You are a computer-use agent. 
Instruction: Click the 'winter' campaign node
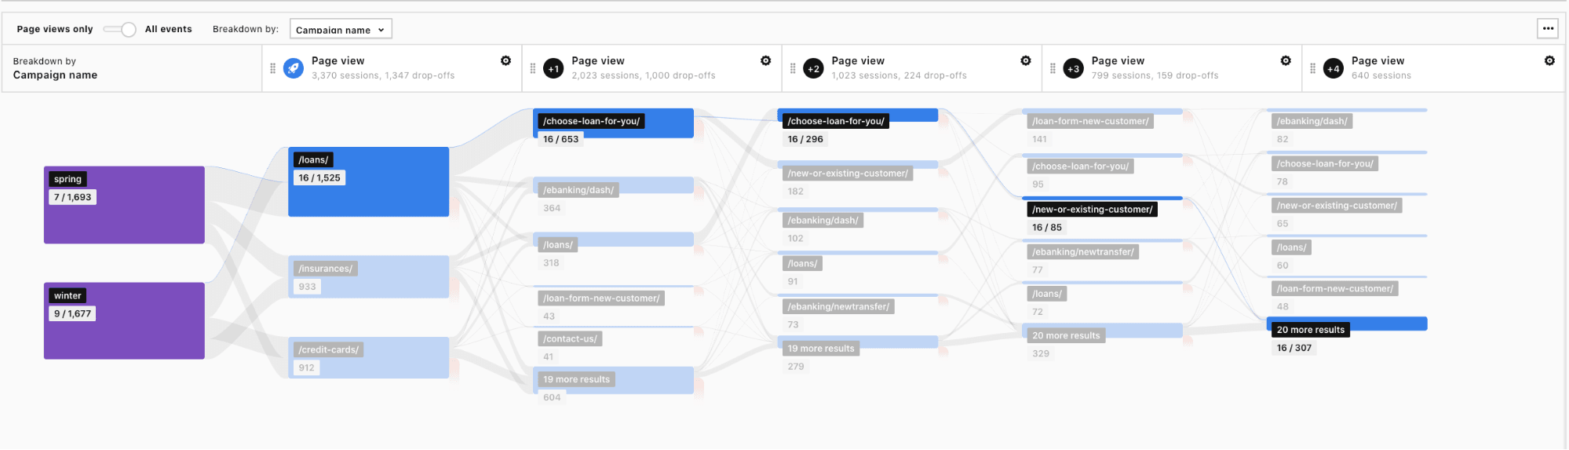[124, 320]
